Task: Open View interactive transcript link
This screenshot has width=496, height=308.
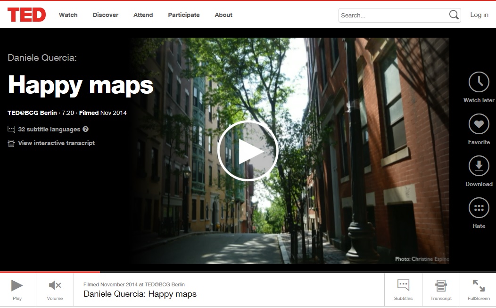Action: pyautogui.click(x=56, y=143)
